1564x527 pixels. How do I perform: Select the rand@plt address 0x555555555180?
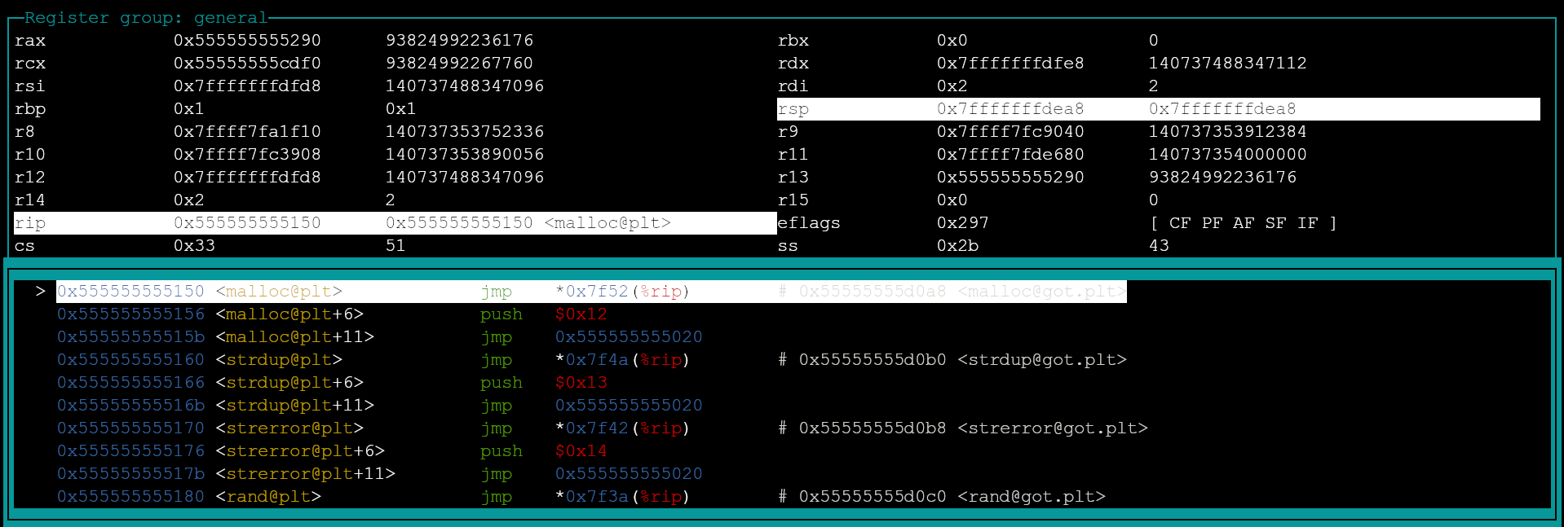(130, 497)
